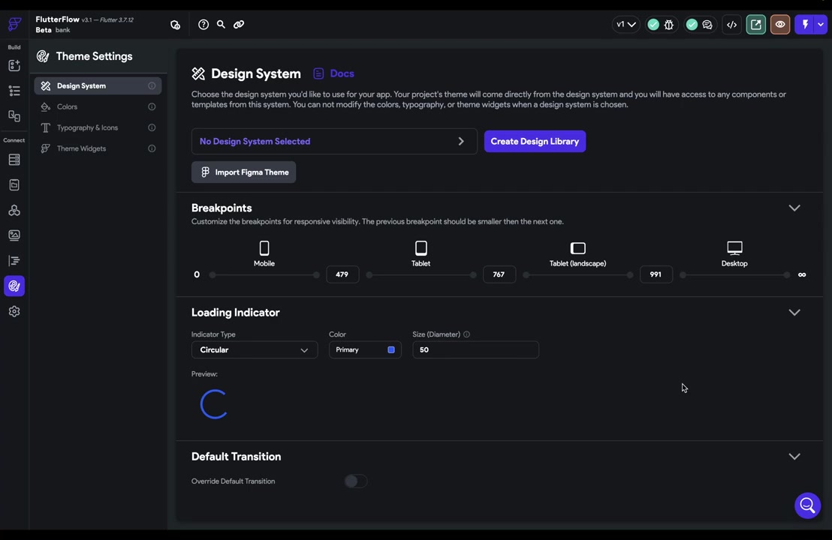
Task: Click the Primary color swatch
Action: coord(391,349)
